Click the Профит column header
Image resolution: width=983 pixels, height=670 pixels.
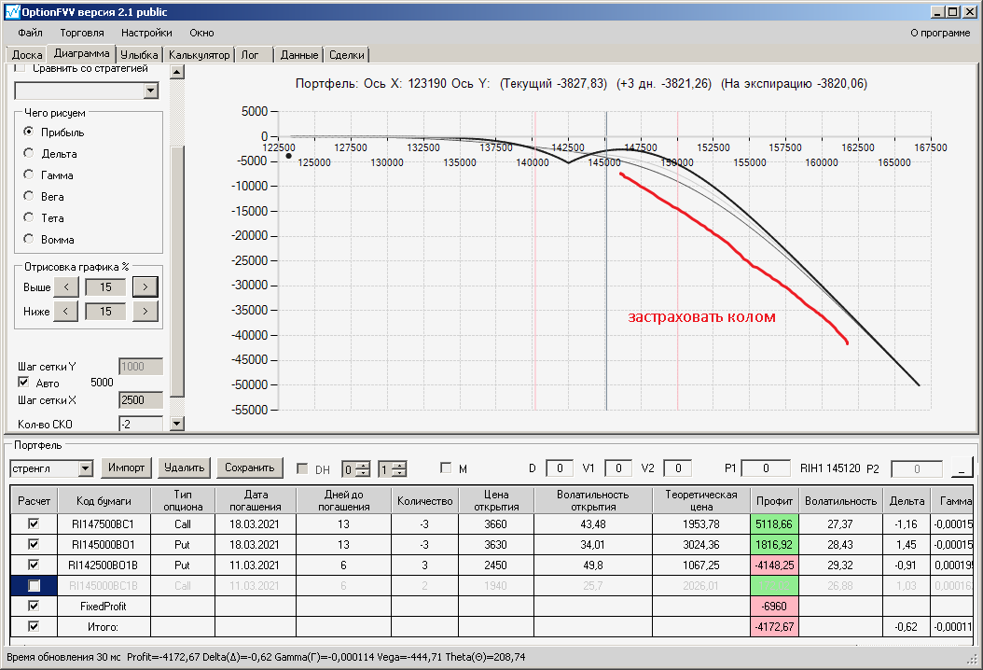coord(774,500)
